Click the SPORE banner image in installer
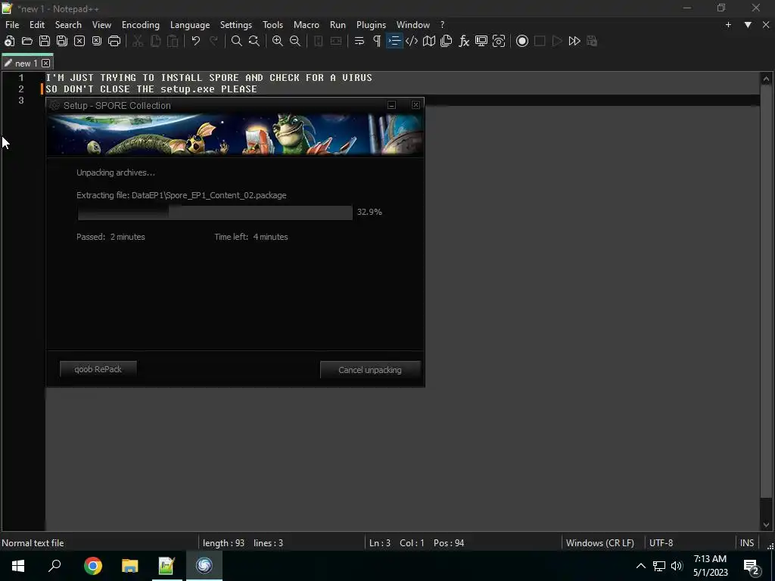This screenshot has width=775, height=581. pyautogui.click(x=235, y=135)
